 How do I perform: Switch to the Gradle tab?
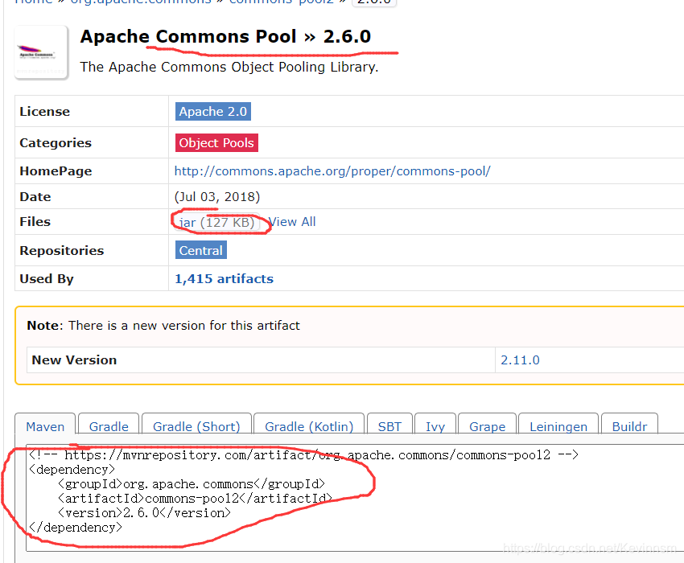[x=109, y=426]
